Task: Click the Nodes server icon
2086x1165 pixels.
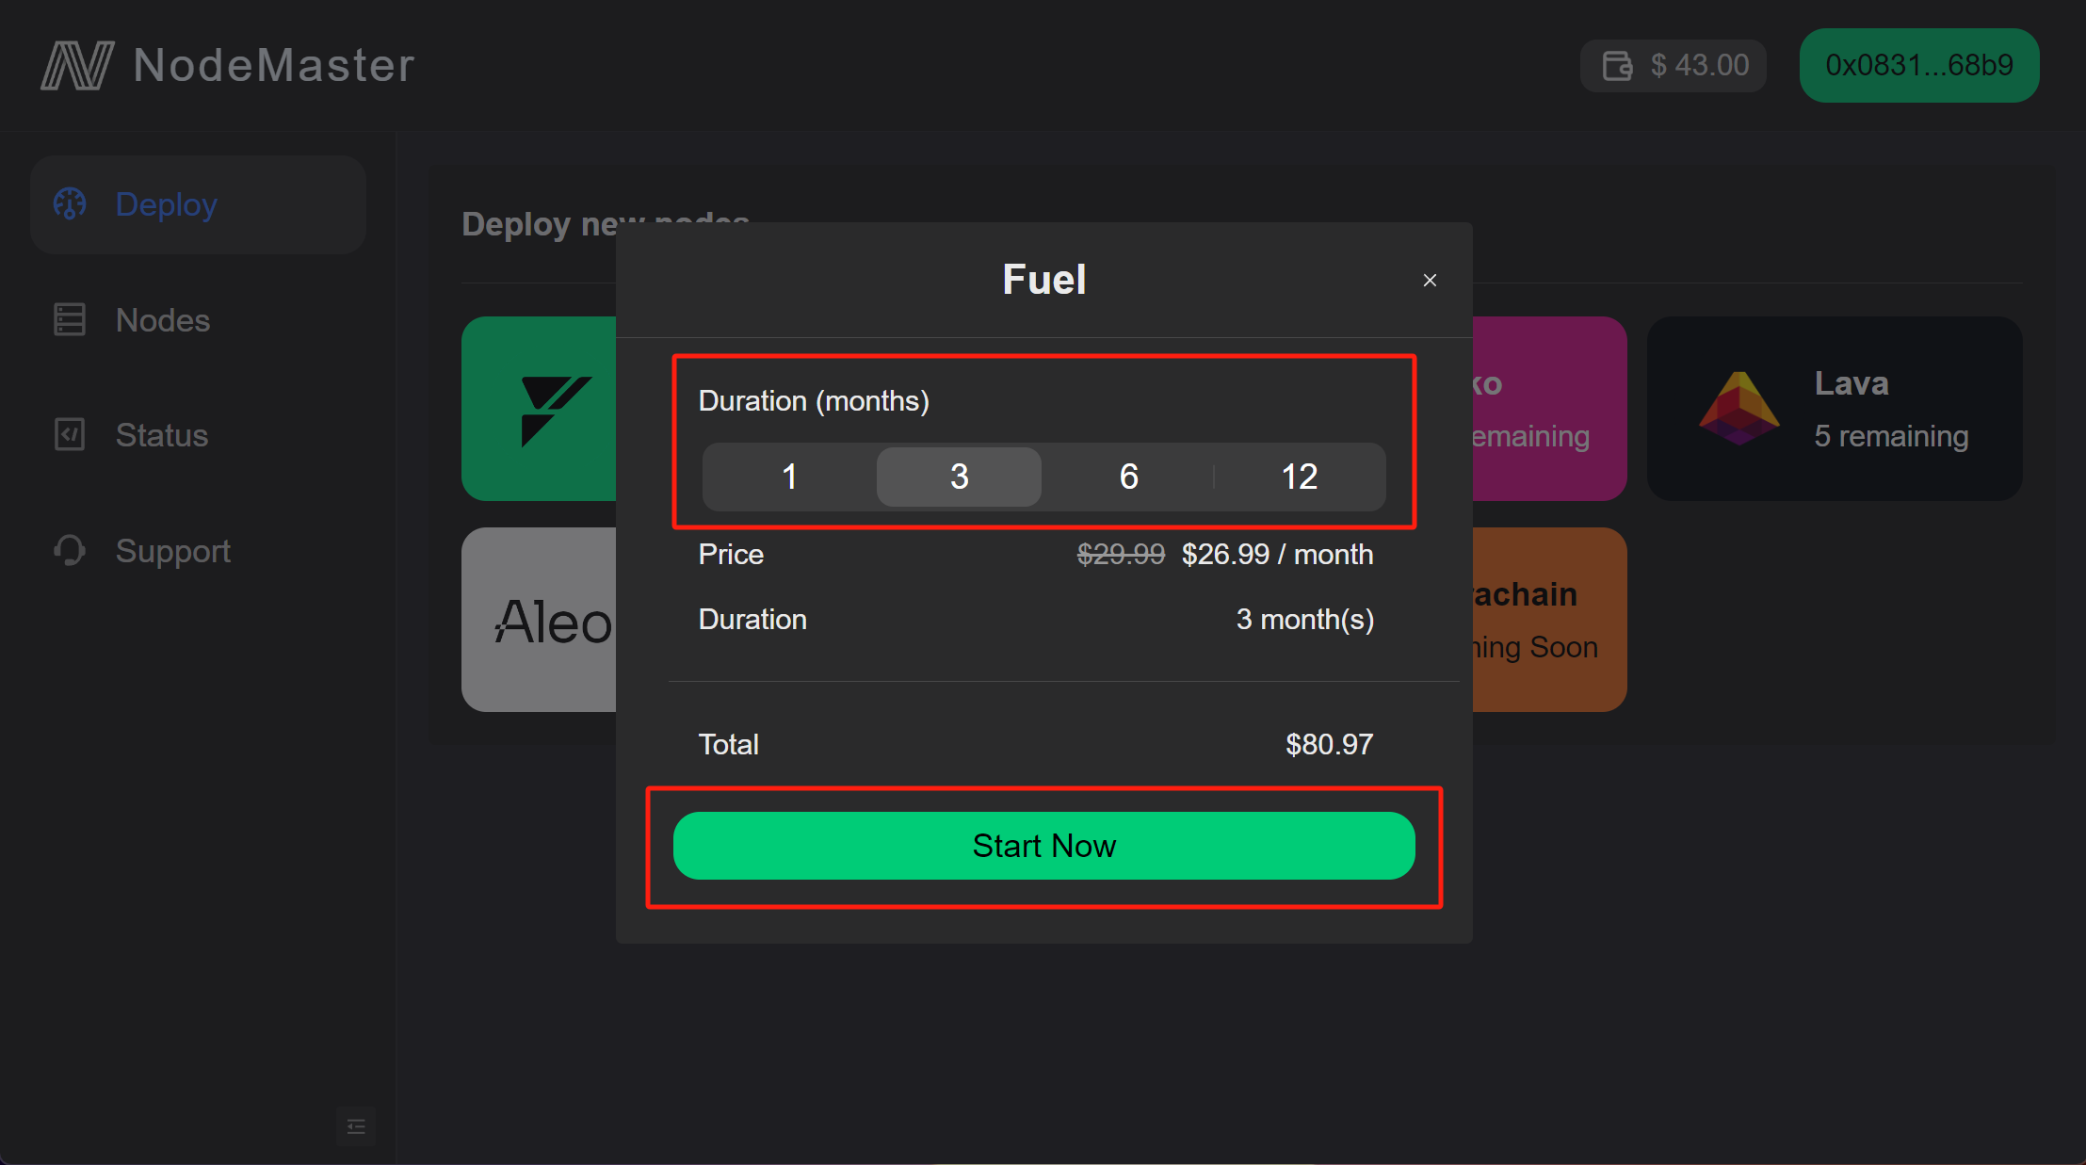Action: point(70,319)
